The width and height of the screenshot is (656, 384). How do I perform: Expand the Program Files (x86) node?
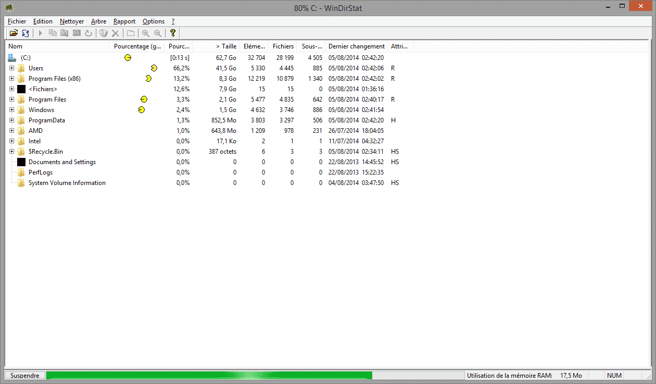pos(11,79)
